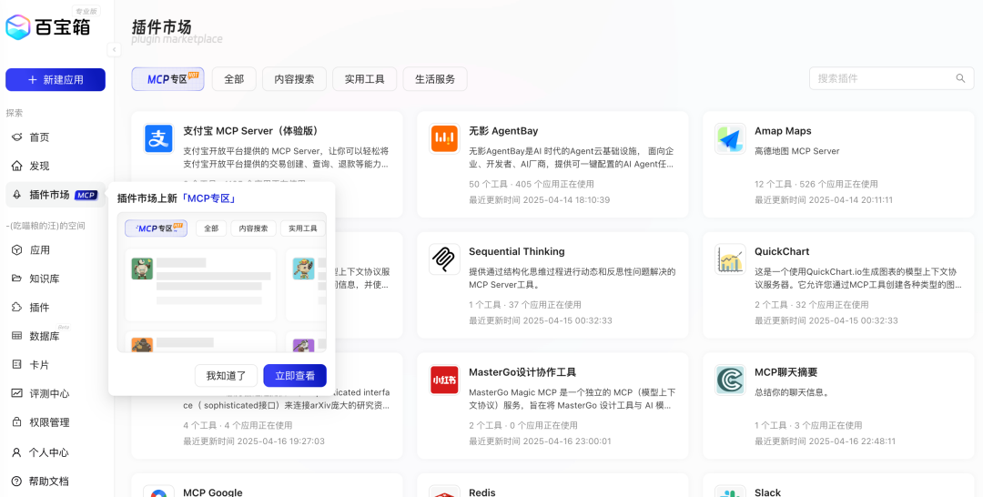Open 应用 in the sidebar
983x497 pixels.
pyautogui.click(x=56, y=250)
